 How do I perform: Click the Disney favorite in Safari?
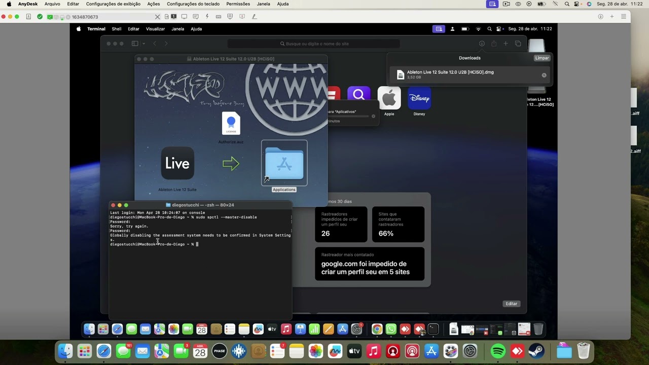tap(419, 98)
